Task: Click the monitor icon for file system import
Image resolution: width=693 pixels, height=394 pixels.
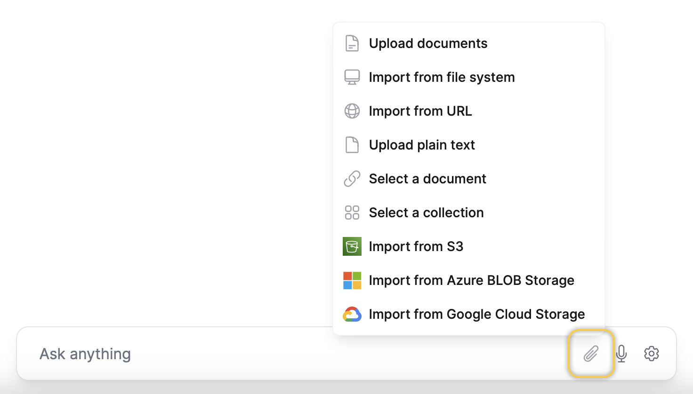Action: point(352,77)
